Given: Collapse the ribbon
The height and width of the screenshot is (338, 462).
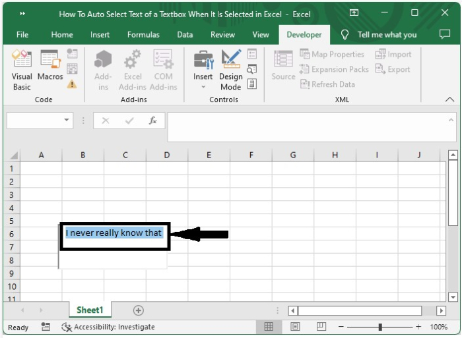Looking at the screenshot, I should (449, 99).
